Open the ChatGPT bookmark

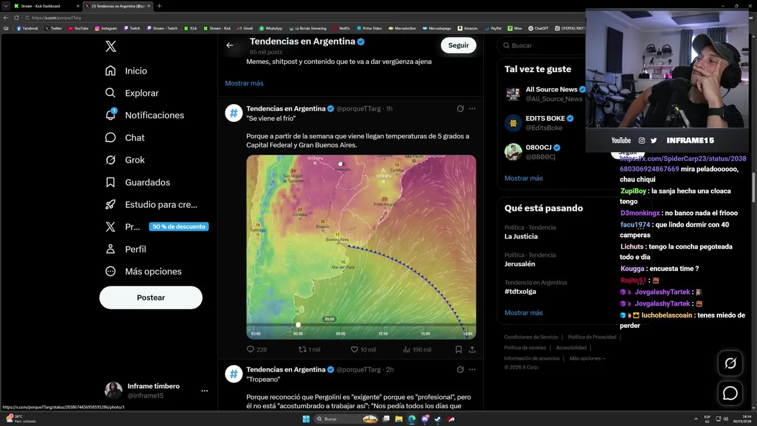pyautogui.click(x=538, y=28)
